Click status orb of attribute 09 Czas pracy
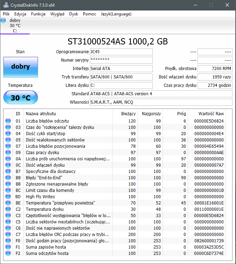This screenshot has height=264, width=236. point(8,152)
